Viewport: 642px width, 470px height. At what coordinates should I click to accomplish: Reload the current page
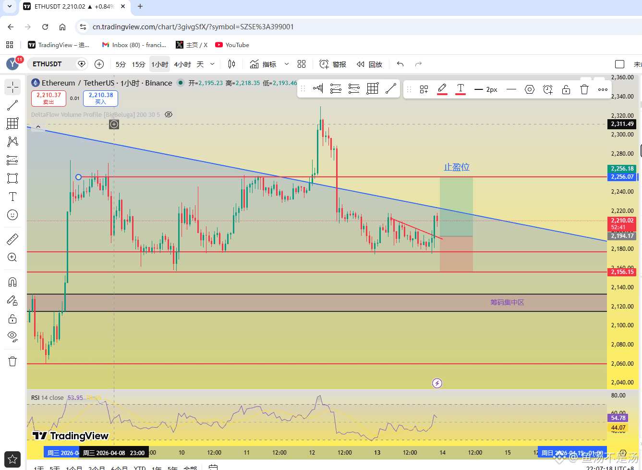45,27
